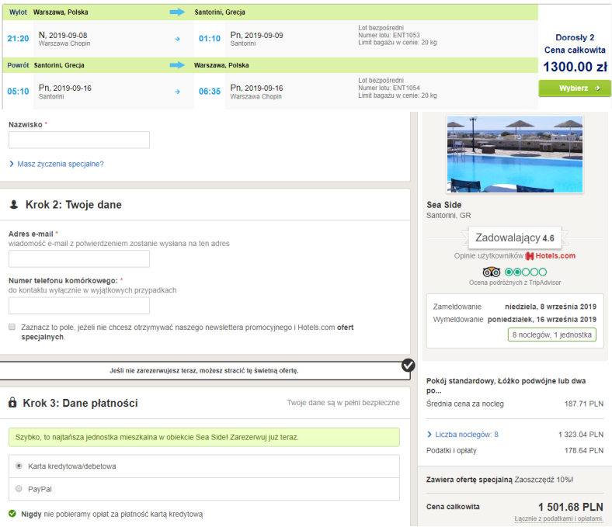Click into the Nazwisko text field
This screenshot has width=612, height=527.
pos(79,140)
